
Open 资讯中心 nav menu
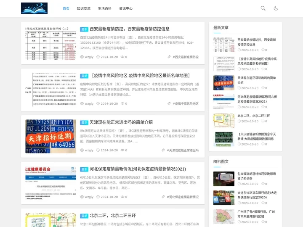coord(125,8)
